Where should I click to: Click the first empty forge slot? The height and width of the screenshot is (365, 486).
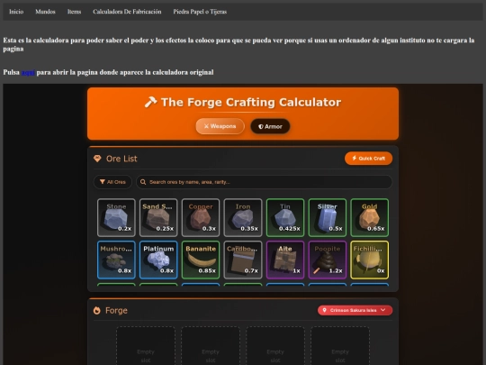[146, 345]
